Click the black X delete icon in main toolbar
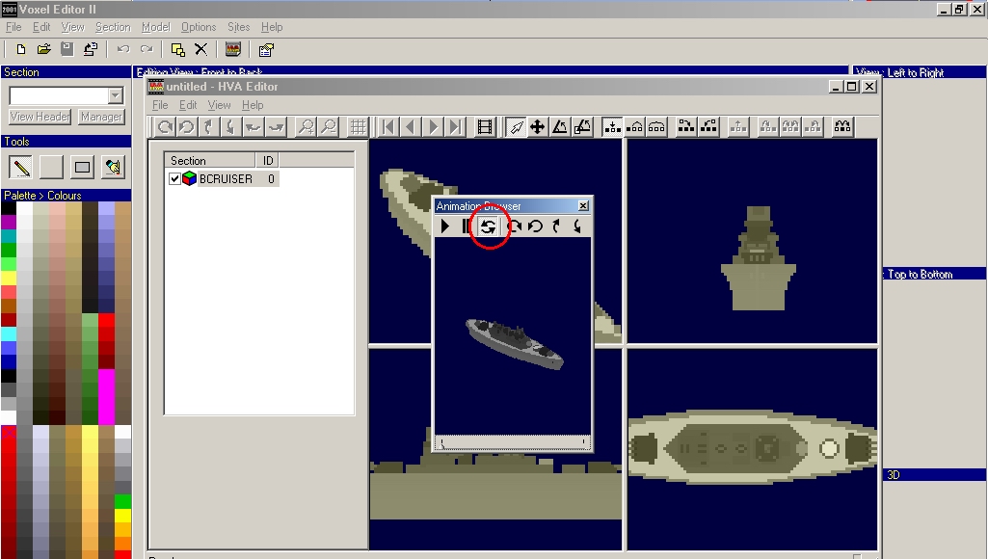Image resolution: width=988 pixels, height=559 pixels. click(x=201, y=49)
